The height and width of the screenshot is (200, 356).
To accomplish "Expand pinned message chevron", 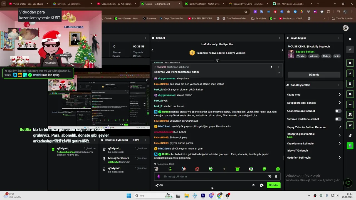I will (279, 73).
